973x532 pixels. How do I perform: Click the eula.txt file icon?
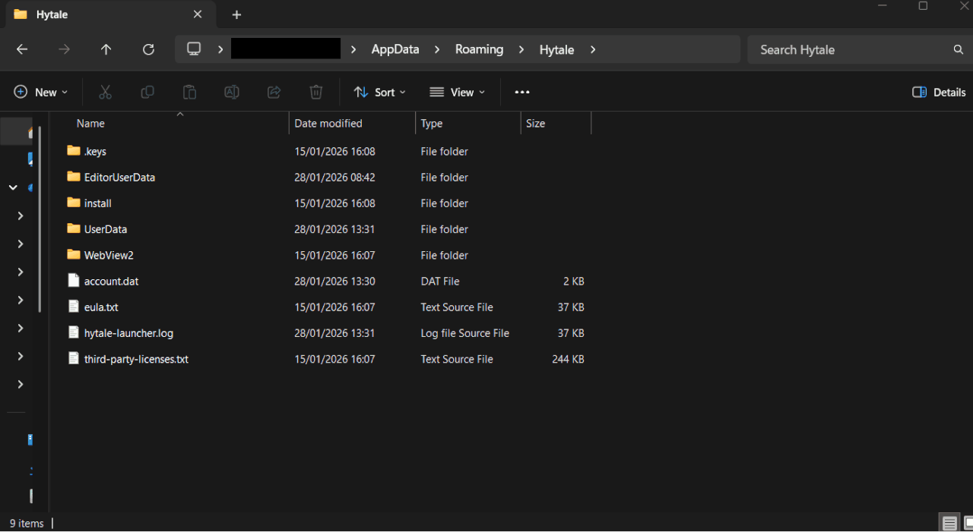pyautogui.click(x=74, y=307)
